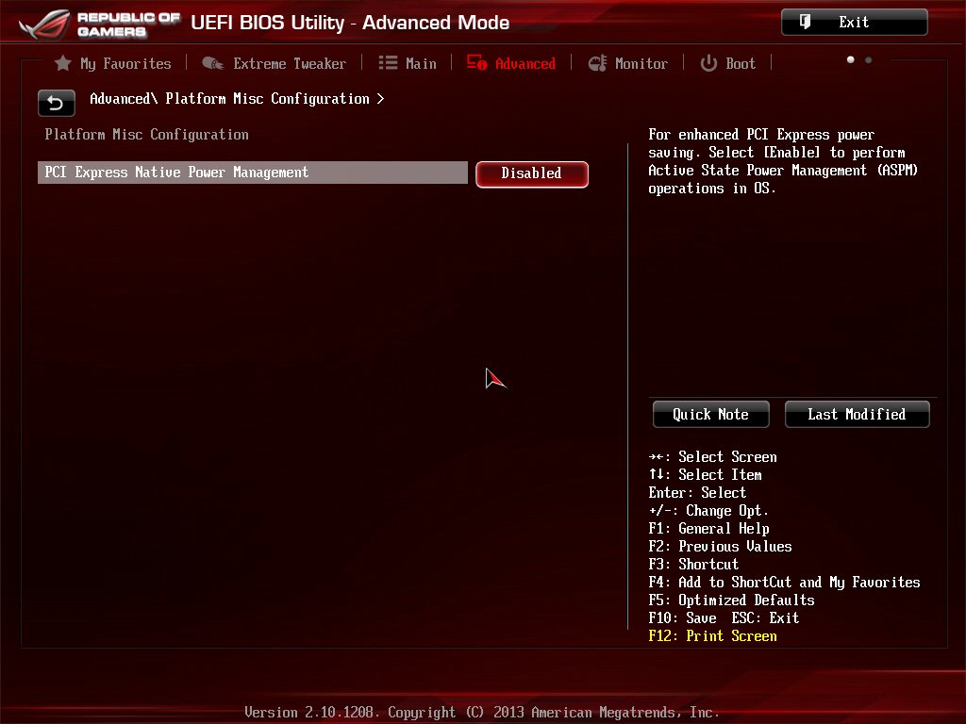The width and height of the screenshot is (966, 724).
Task: Click the F2: Previous Values hint
Action: coord(720,547)
